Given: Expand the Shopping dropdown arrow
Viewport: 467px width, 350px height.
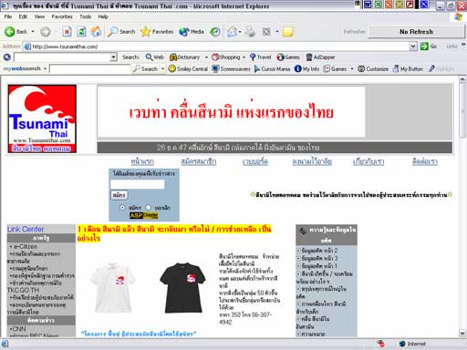Looking at the screenshot, I should point(244,57).
